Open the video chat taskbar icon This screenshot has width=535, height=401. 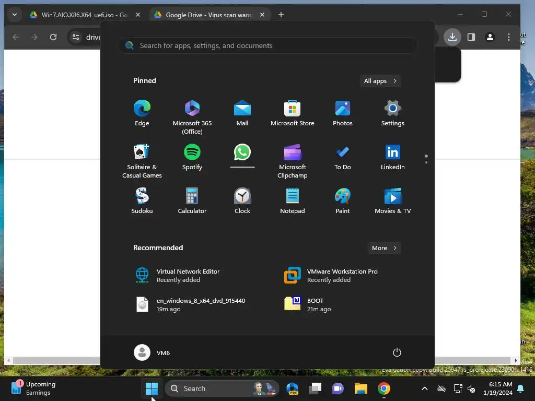tap(338, 388)
